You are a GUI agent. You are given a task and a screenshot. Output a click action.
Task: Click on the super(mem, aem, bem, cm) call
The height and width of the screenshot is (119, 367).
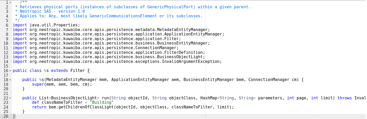[62, 84]
